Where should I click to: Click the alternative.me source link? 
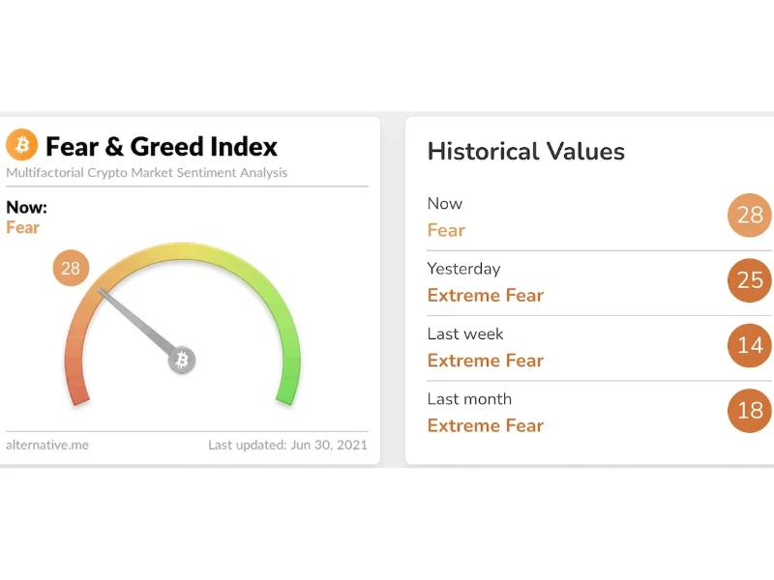click(47, 446)
